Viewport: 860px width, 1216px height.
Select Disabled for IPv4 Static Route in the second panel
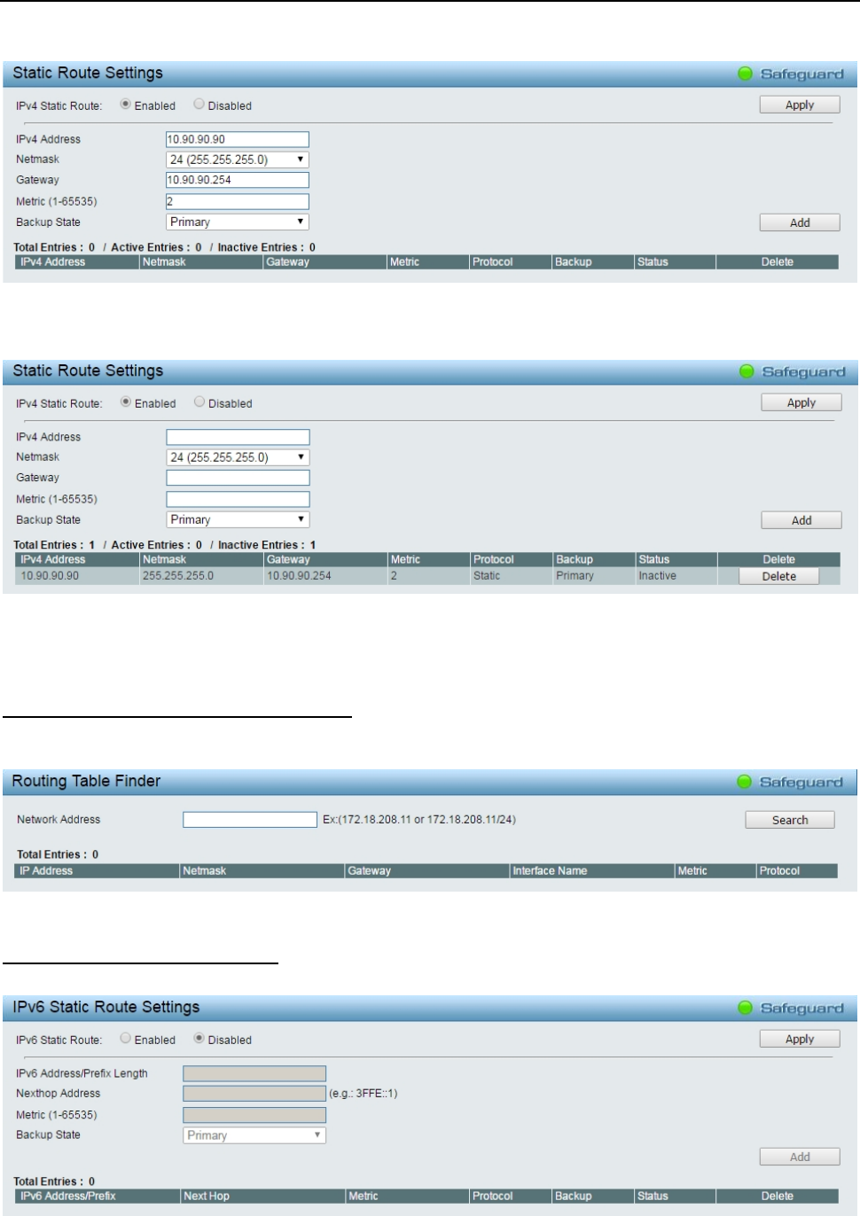[x=199, y=402]
